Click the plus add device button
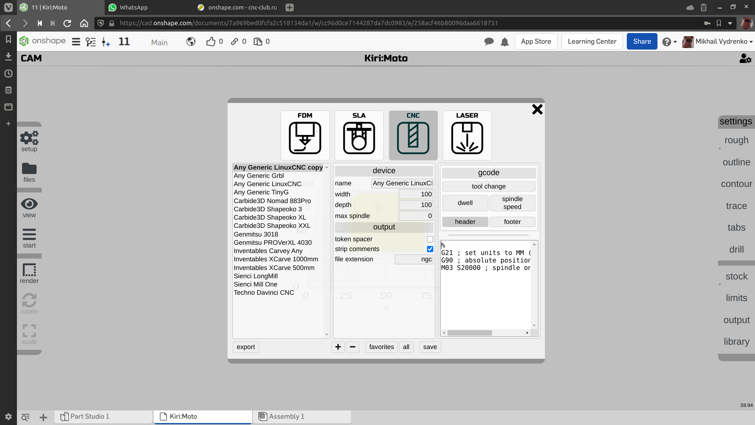This screenshot has height=425, width=755. tap(338, 347)
